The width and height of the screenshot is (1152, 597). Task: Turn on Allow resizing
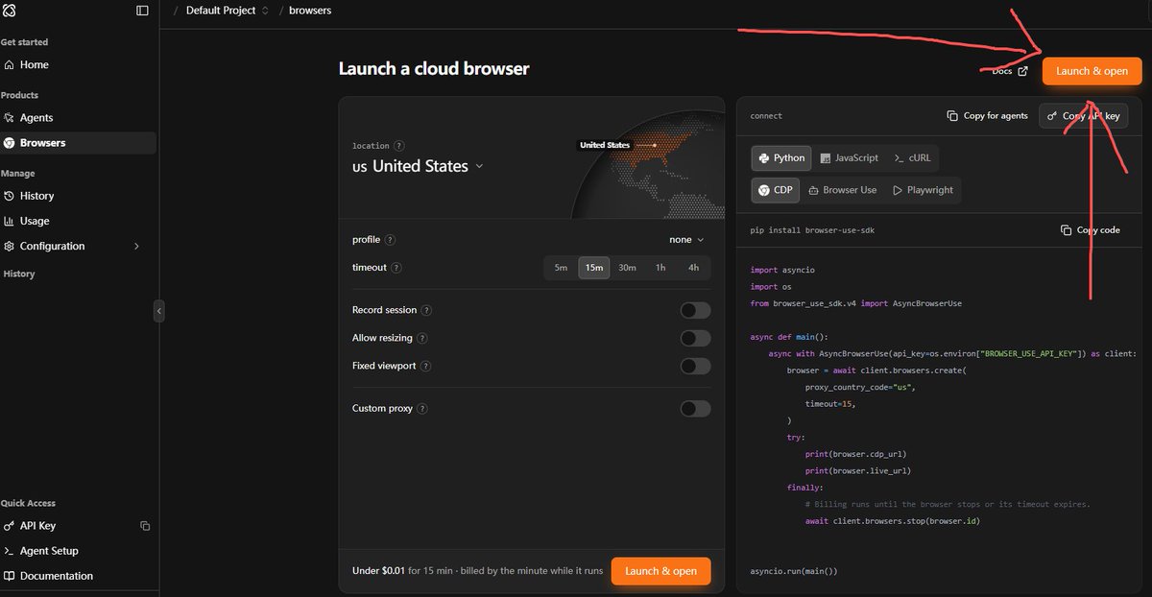[x=695, y=338]
